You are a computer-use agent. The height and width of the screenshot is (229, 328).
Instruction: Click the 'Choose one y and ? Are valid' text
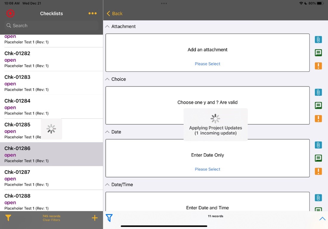pyautogui.click(x=208, y=102)
